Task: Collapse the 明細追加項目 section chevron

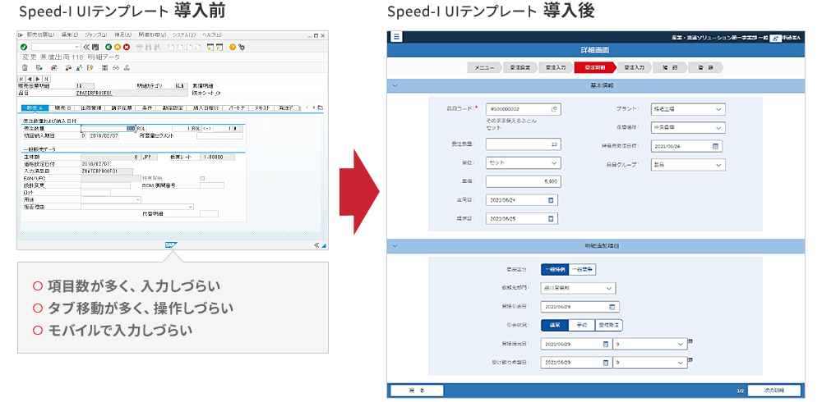Action: 395,246
